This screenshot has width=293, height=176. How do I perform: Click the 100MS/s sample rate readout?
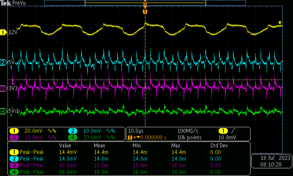tap(188, 131)
